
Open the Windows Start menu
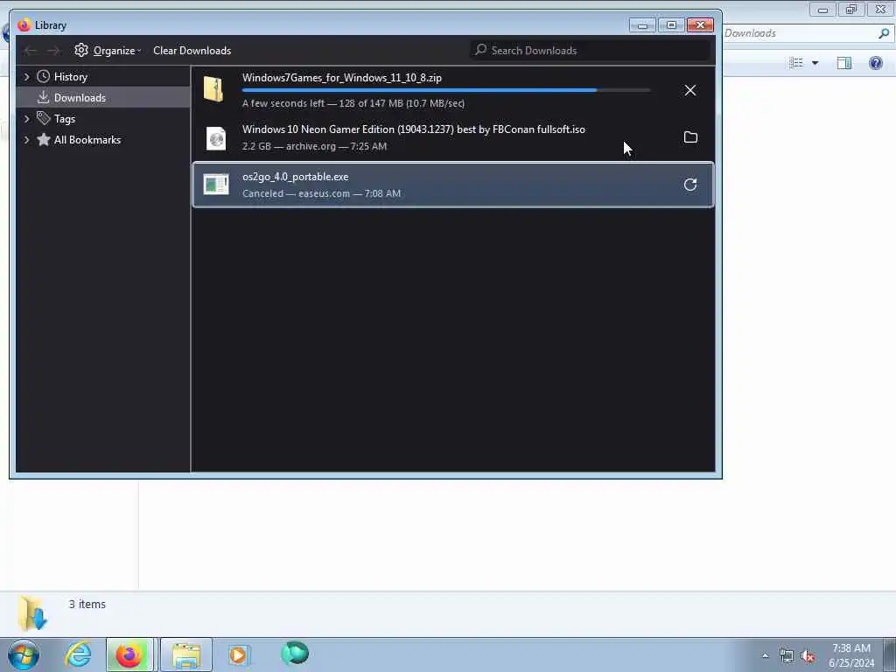pos(24,654)
